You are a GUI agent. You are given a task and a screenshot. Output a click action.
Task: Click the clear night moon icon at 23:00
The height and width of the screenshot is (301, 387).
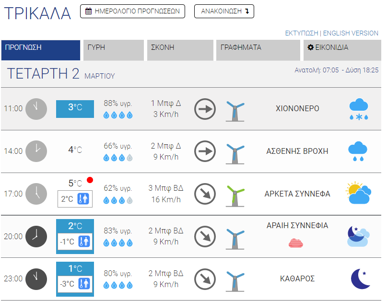tap(360, 279)
